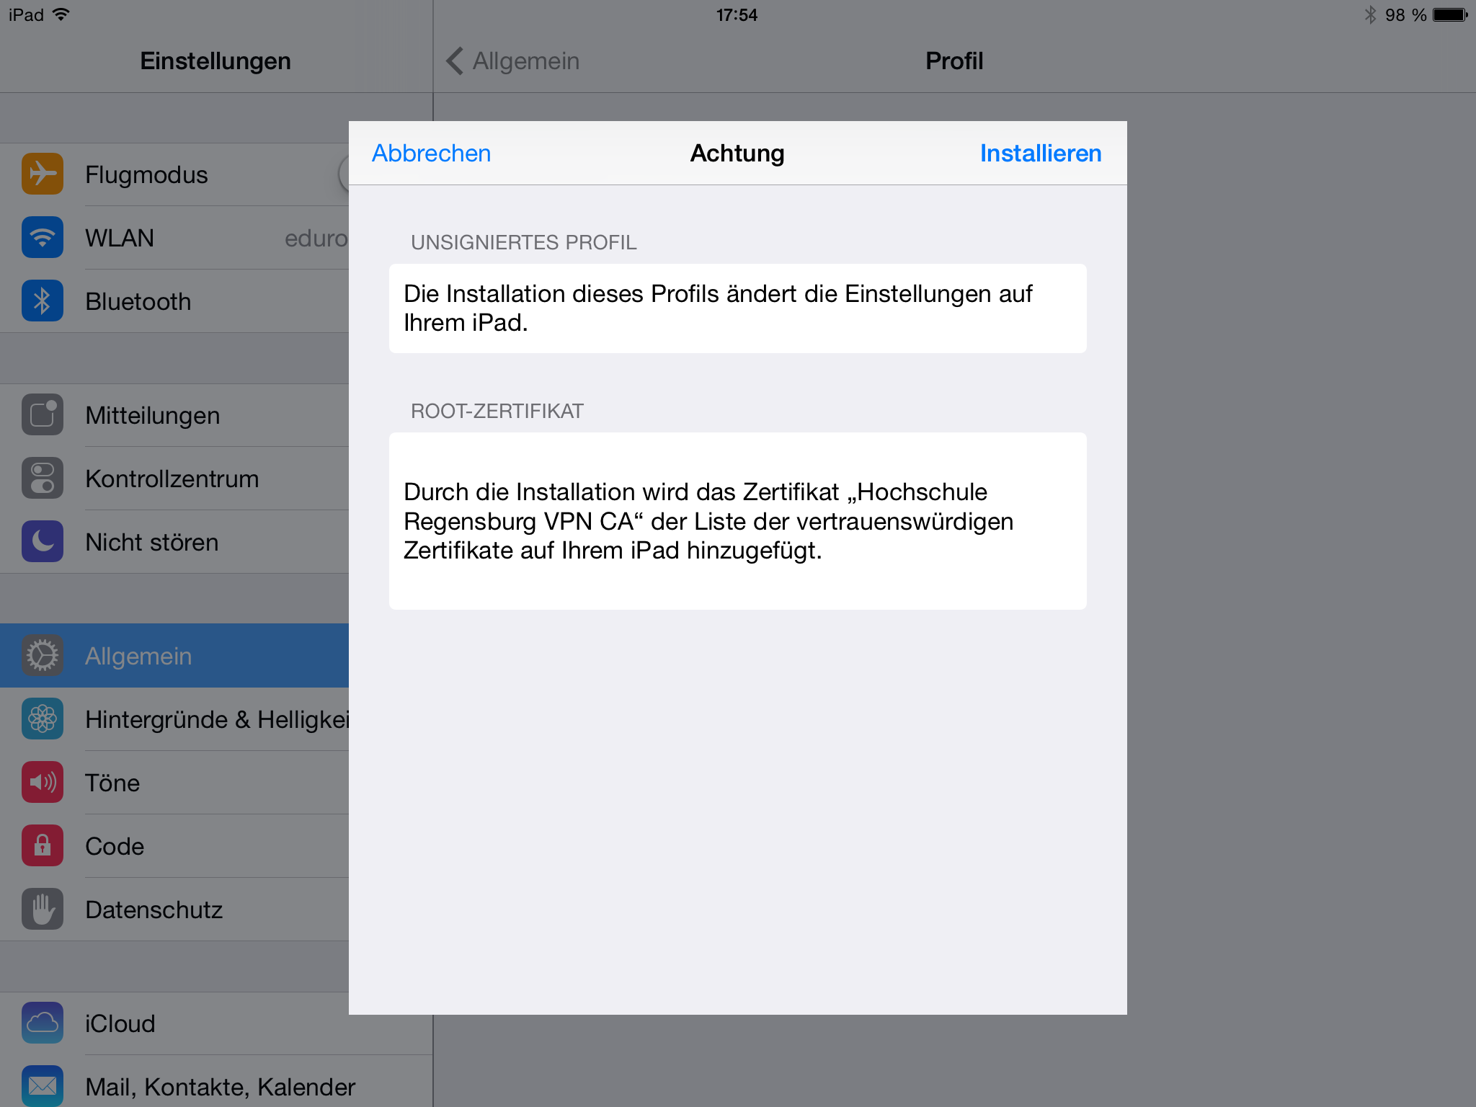This screenshot has height=1107, width=1476.
Task: Open the Code settings row
Action: pos(174,846)
